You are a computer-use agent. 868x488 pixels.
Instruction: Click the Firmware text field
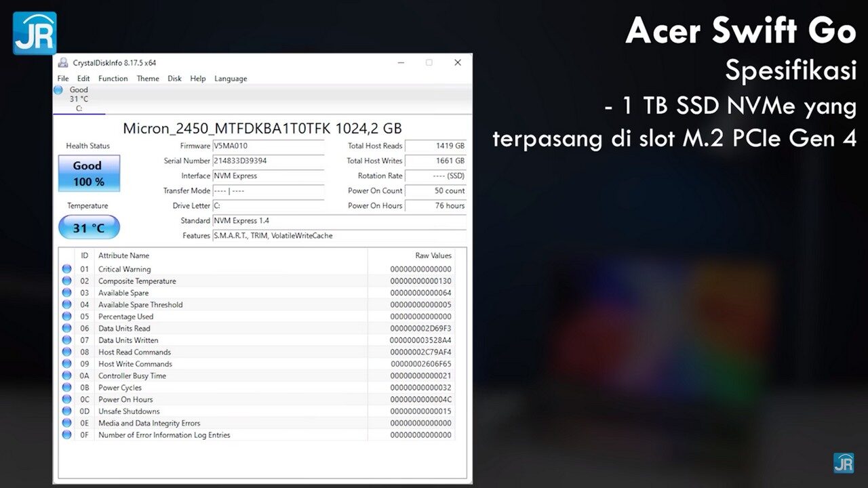[268, 146]
